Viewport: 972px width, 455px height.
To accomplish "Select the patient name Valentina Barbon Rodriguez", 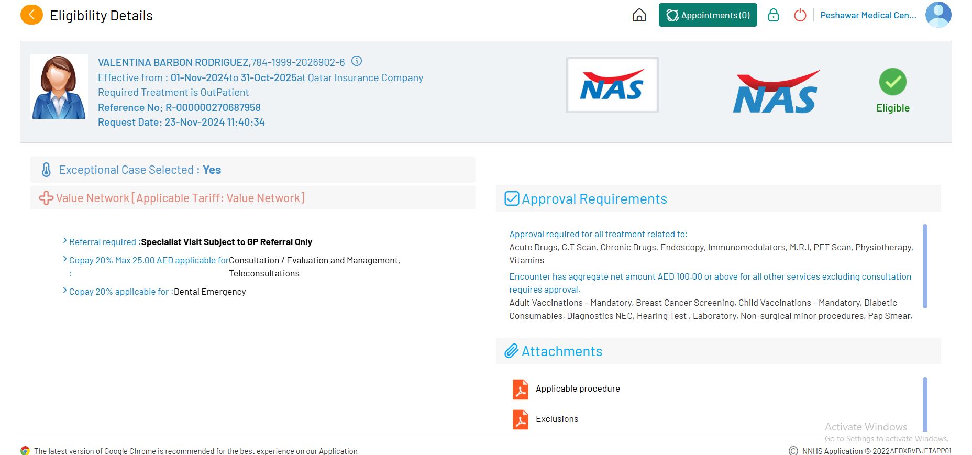I will 173,62.
